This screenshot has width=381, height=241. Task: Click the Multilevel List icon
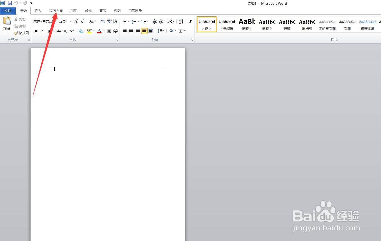point(144,21)
